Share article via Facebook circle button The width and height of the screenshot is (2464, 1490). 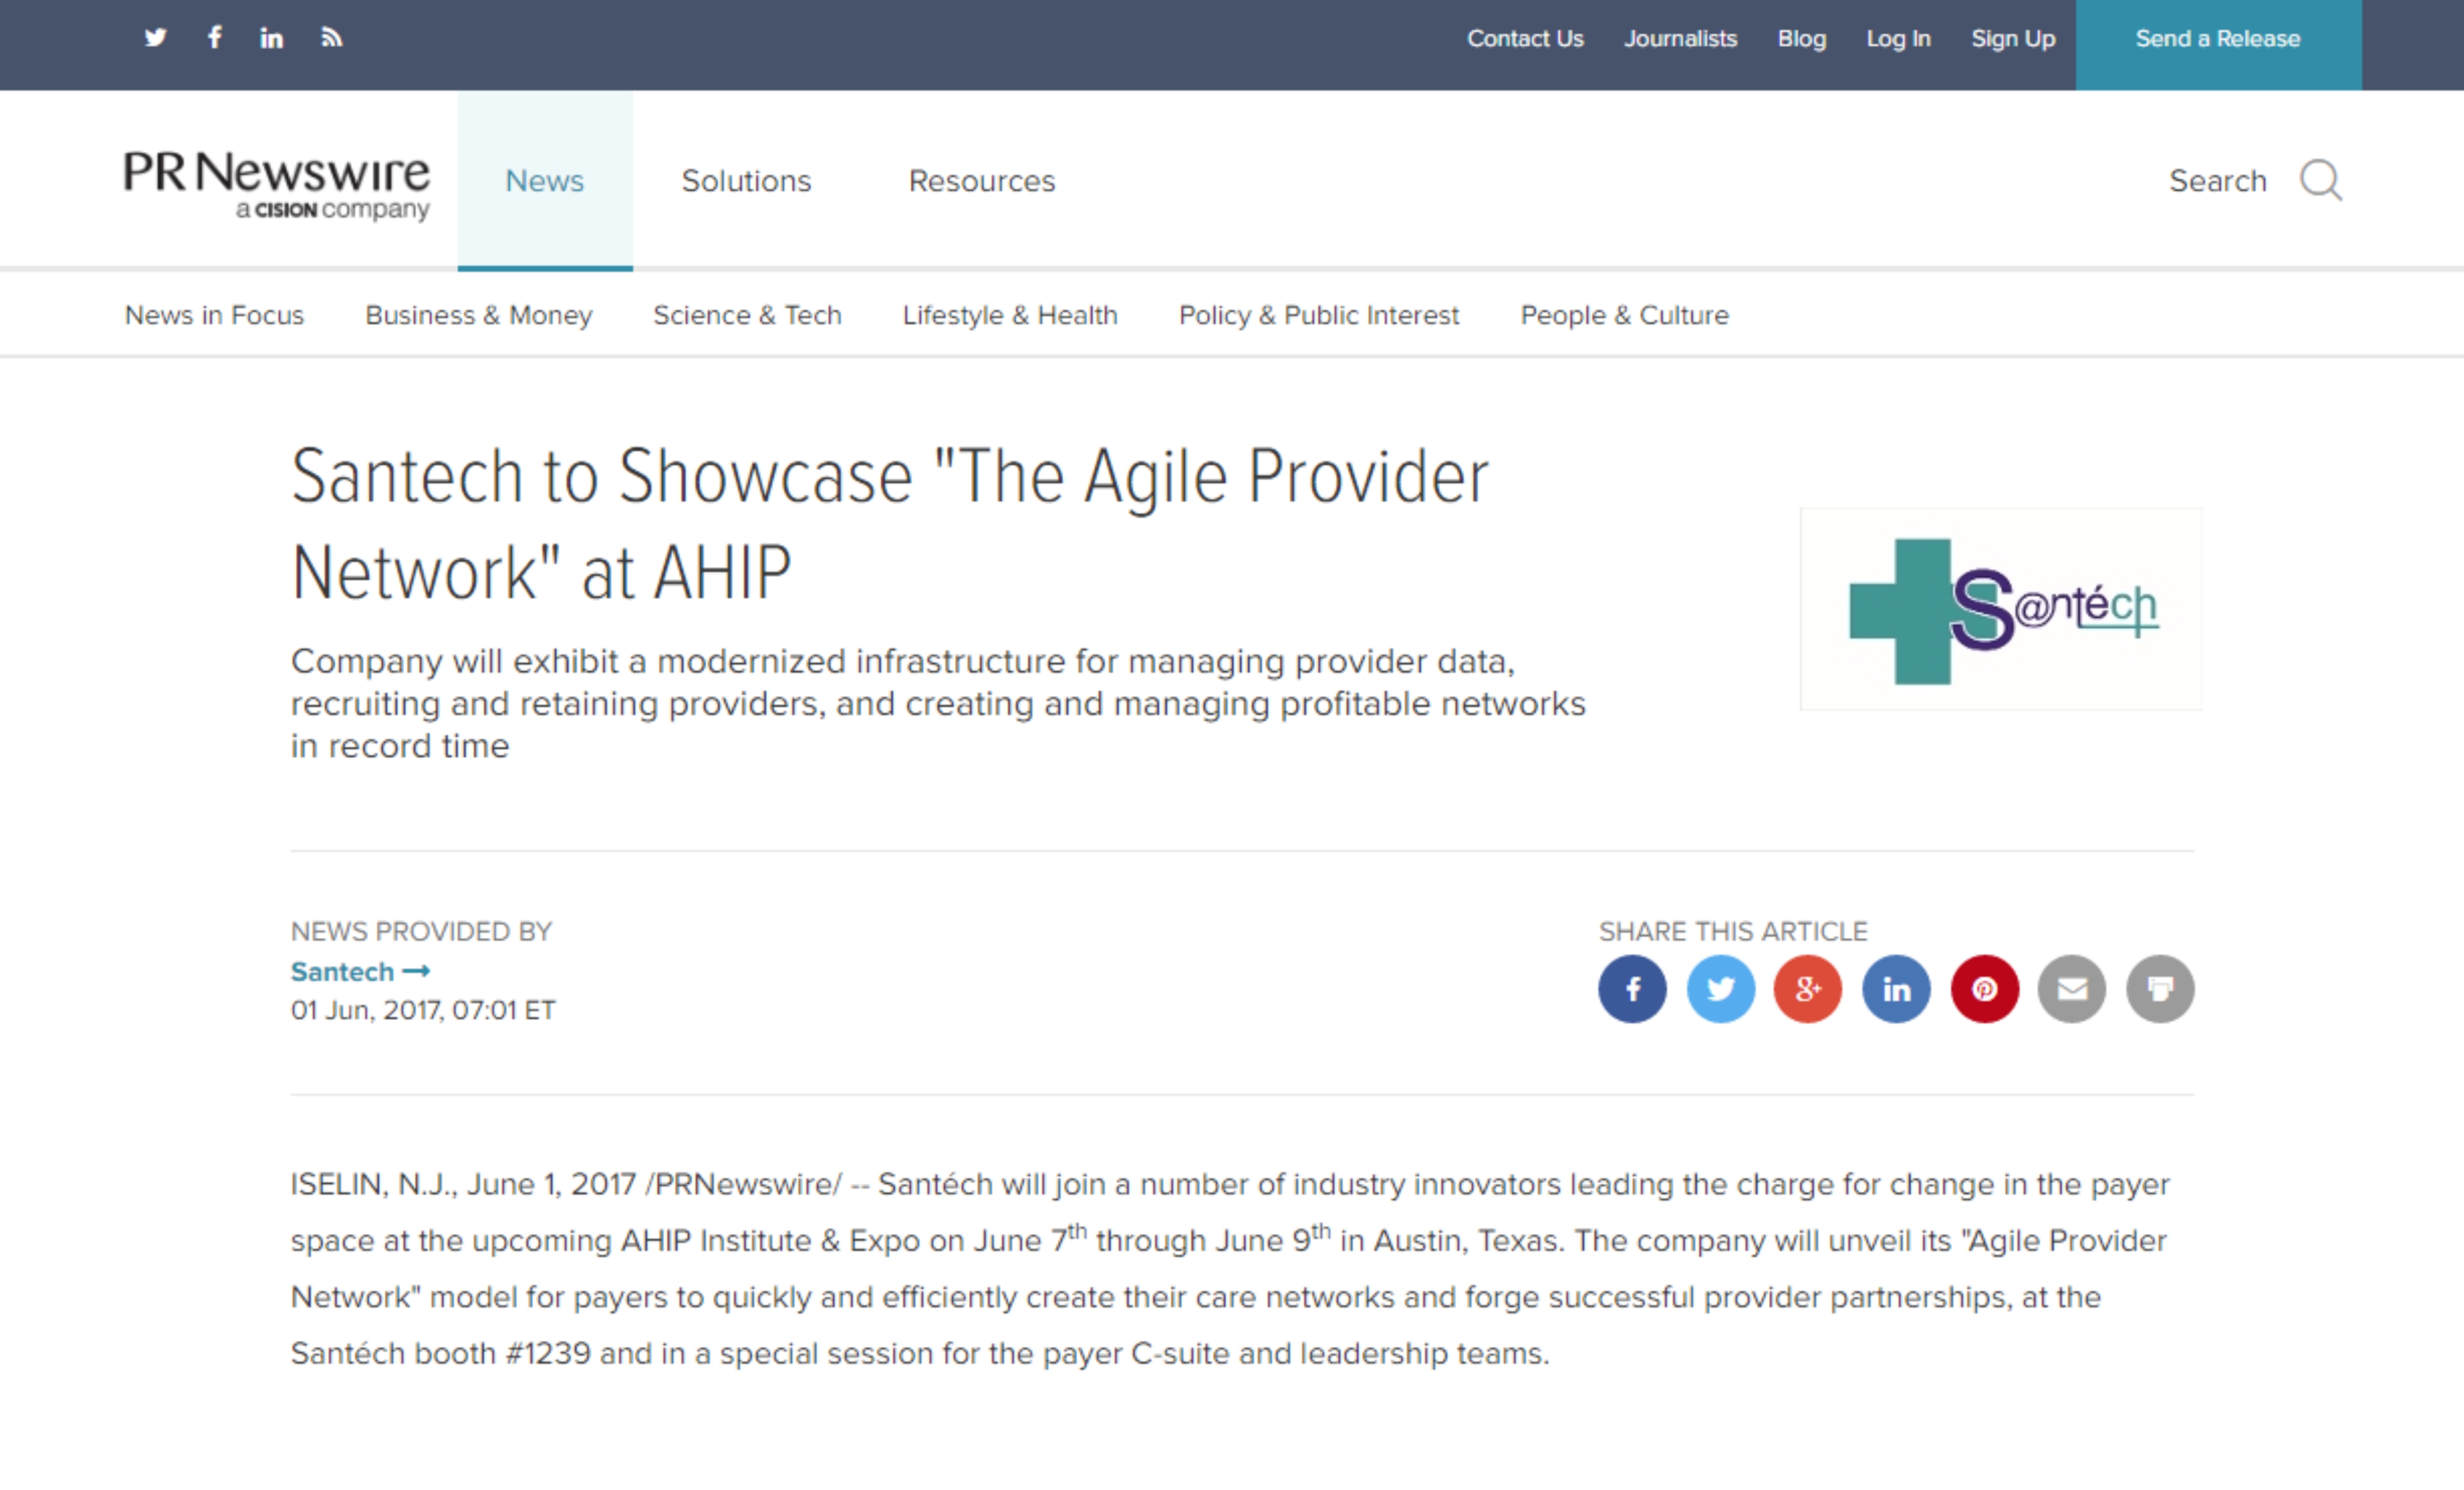(1632, 989)
